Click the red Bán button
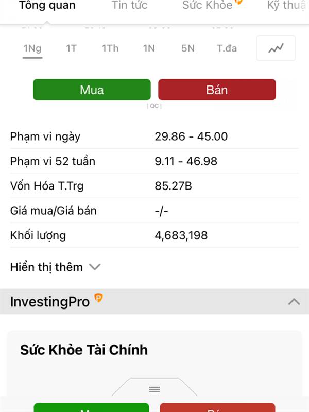Viewport: 309px width, 412px height. coord(217,90)
